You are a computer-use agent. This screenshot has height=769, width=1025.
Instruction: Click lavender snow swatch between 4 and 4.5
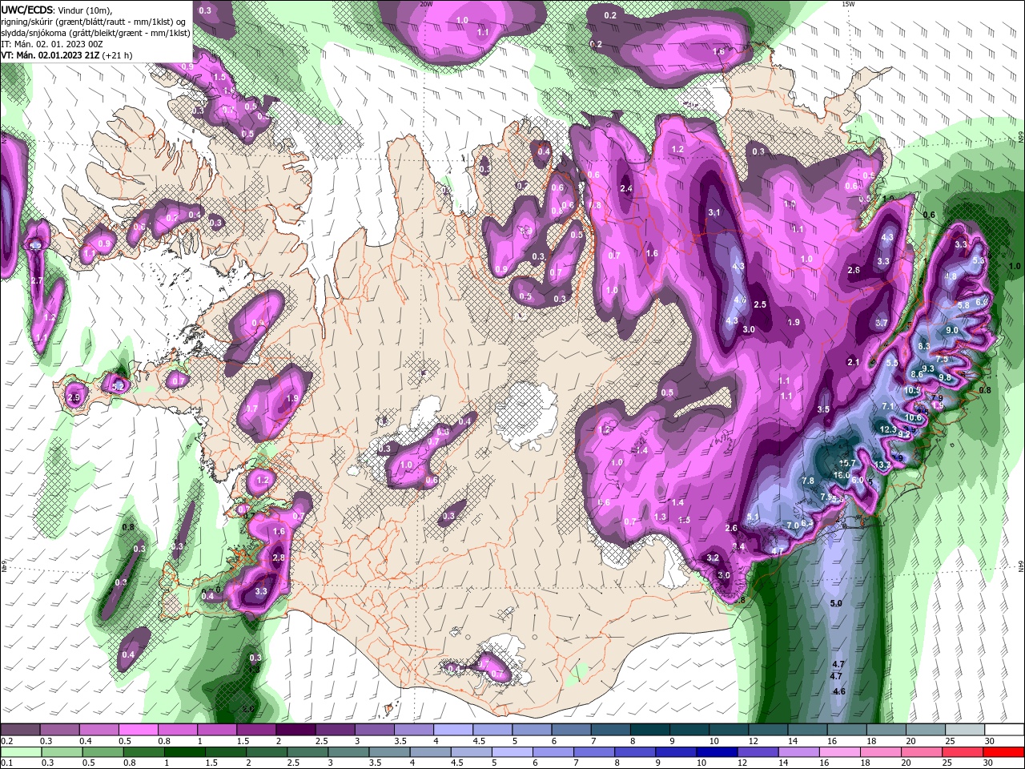[452, 730]
